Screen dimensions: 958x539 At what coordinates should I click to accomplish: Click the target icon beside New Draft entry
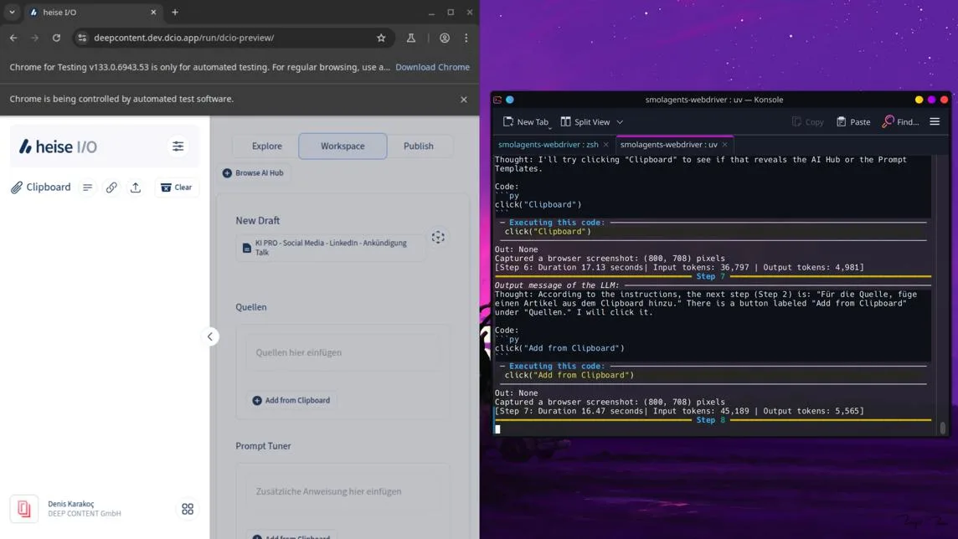(x=438, y=237)
